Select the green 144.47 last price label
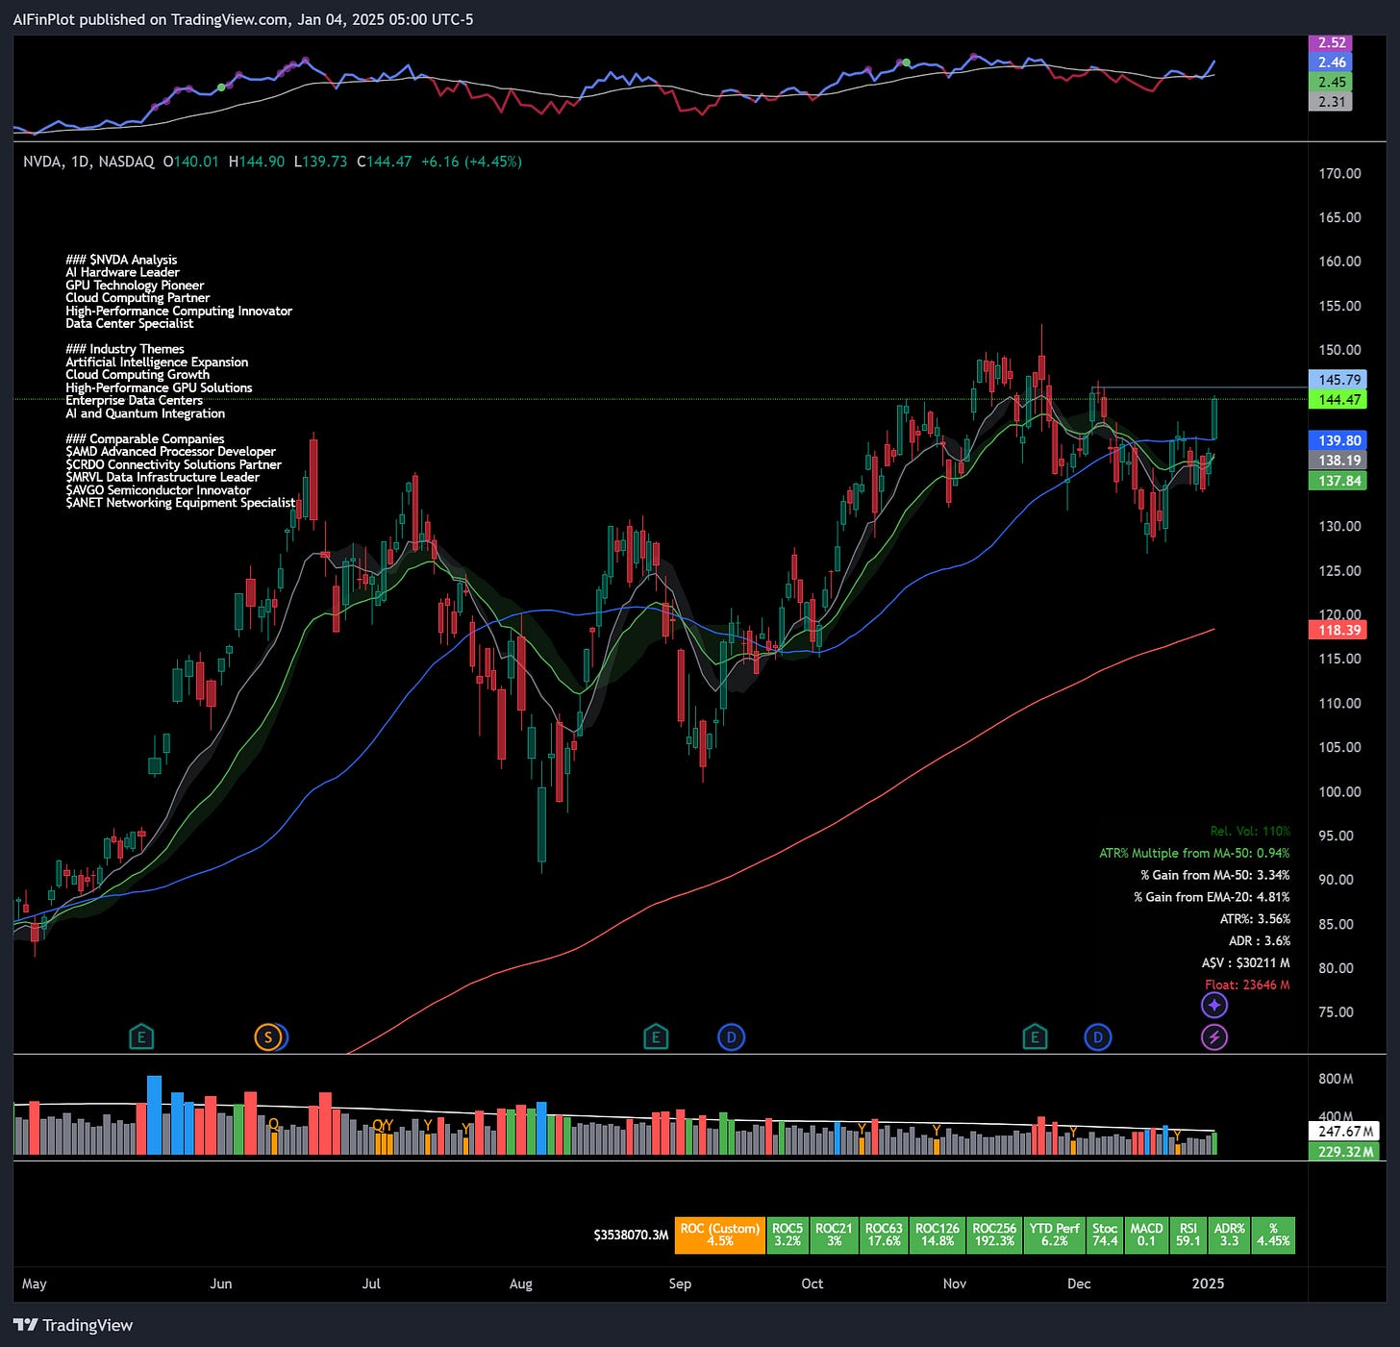Viewport: 1400px width, 1347px height. [1339, 400]
